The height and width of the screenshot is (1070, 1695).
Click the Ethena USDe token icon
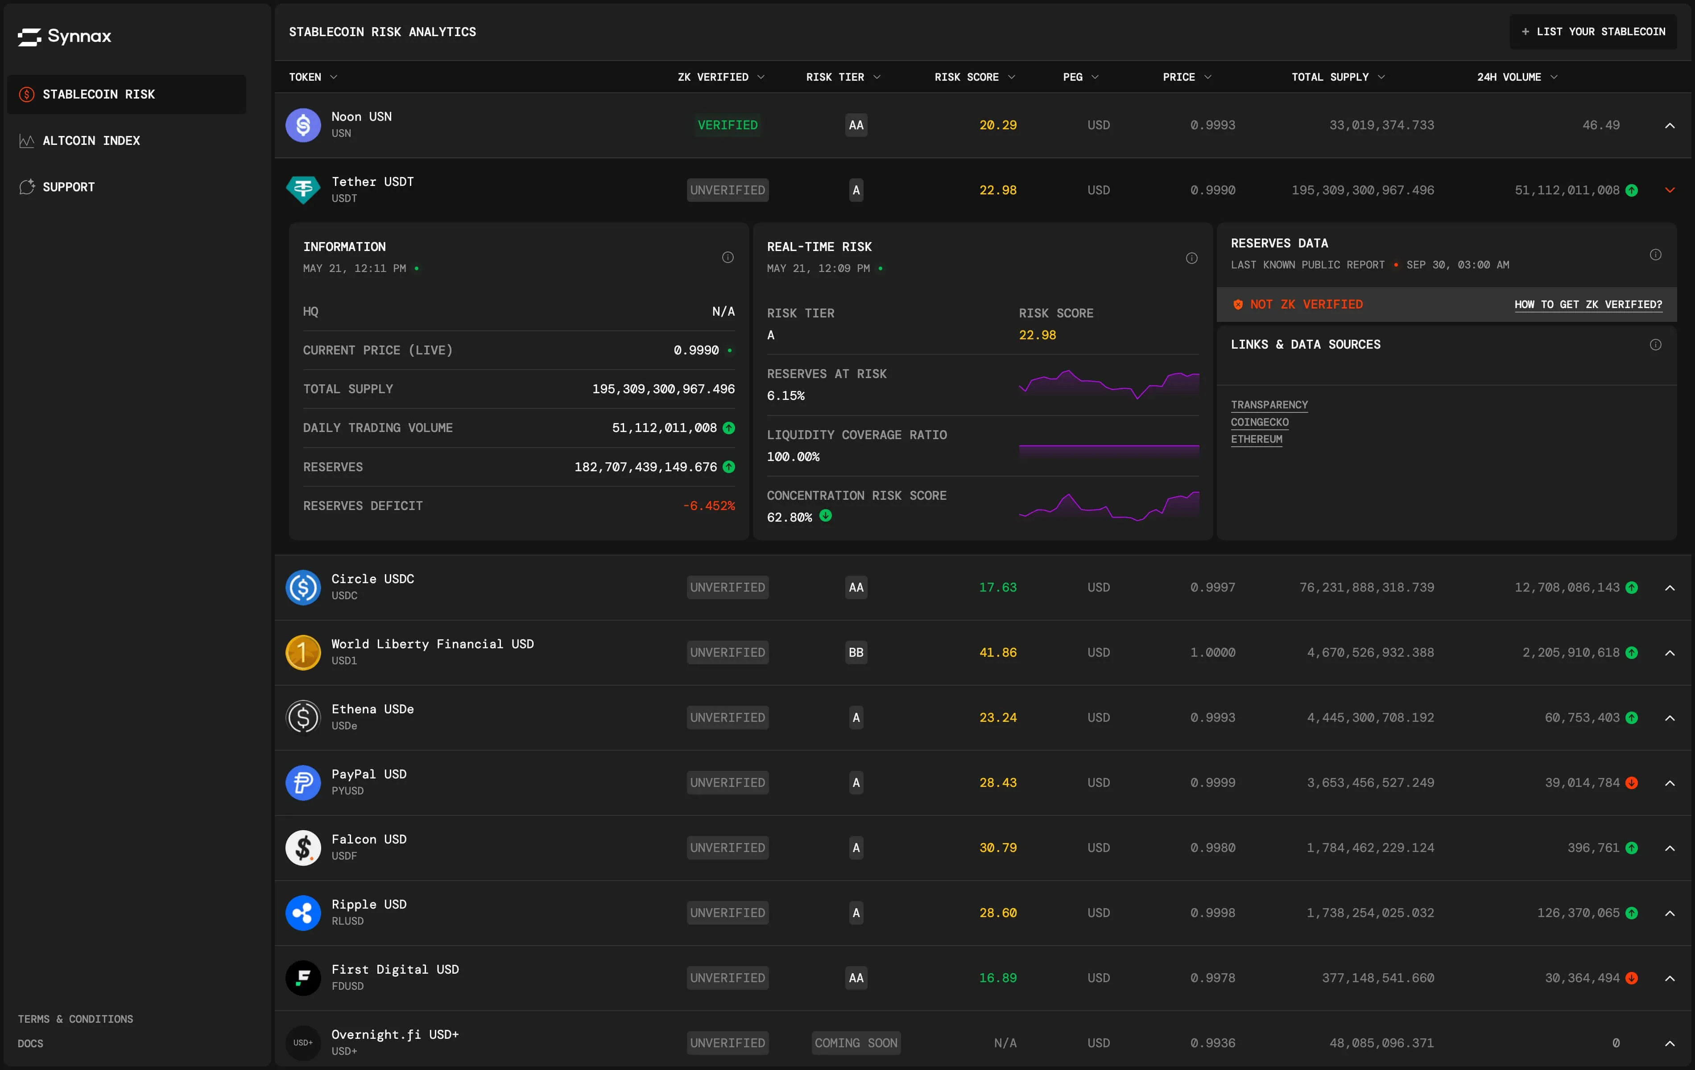pos(303,717)
